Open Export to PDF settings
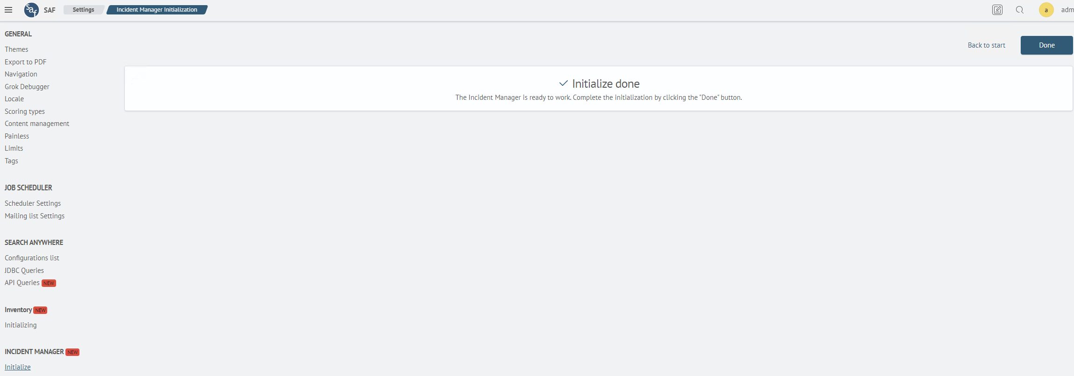 (26, 62)
